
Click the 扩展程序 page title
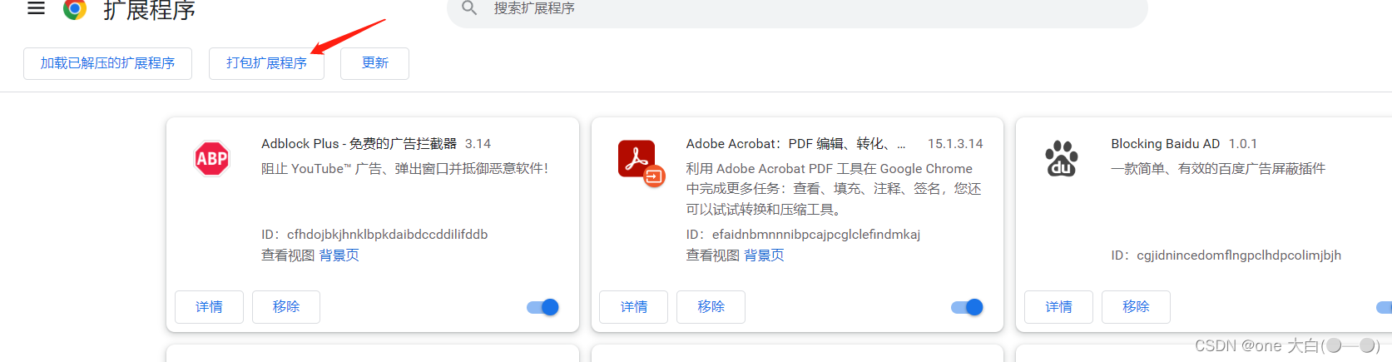pyautogui.click(x=150, y=10)
